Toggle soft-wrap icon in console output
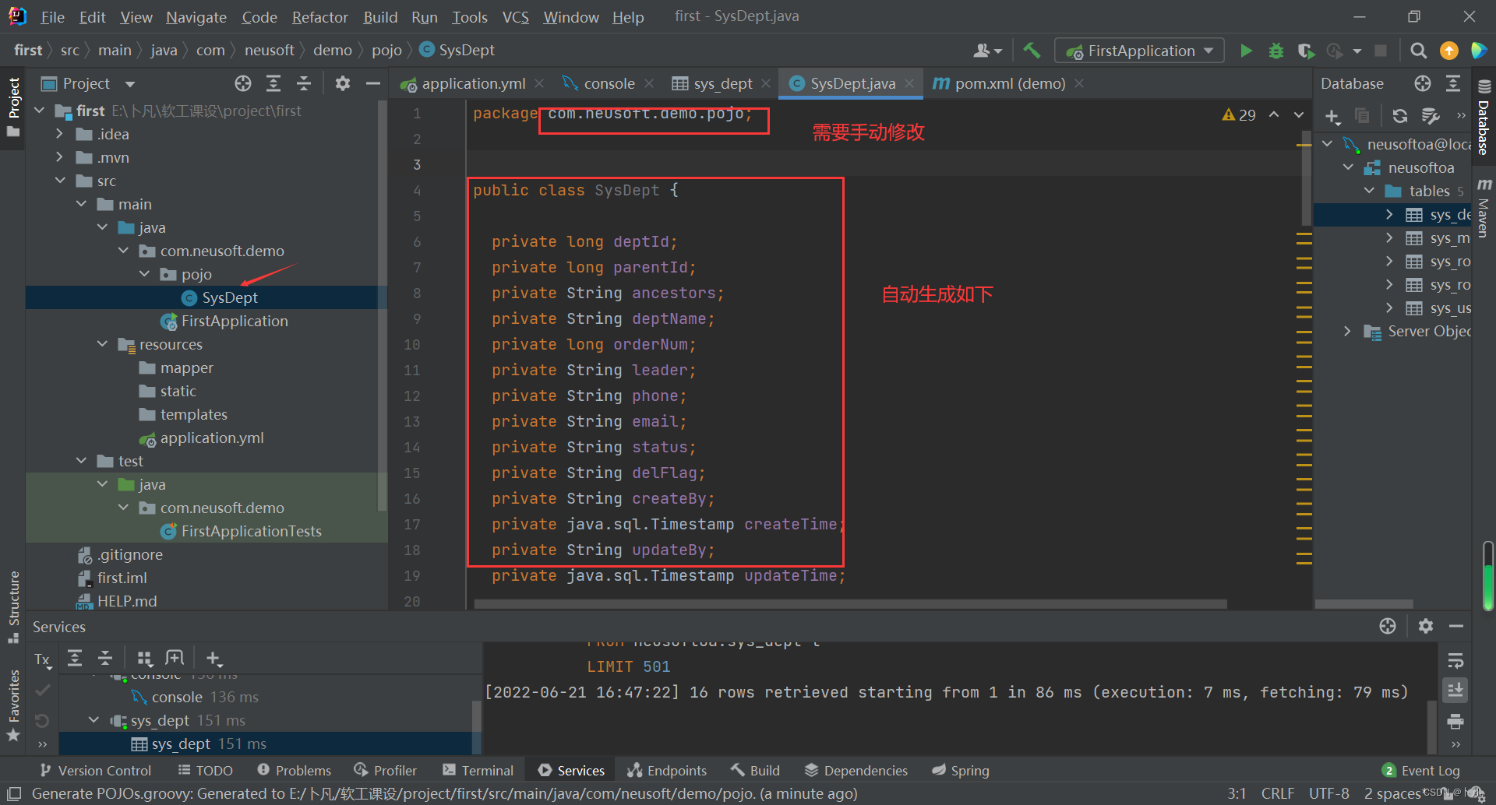Viewport: 1496px width, 805px height. coord(1455,661)
